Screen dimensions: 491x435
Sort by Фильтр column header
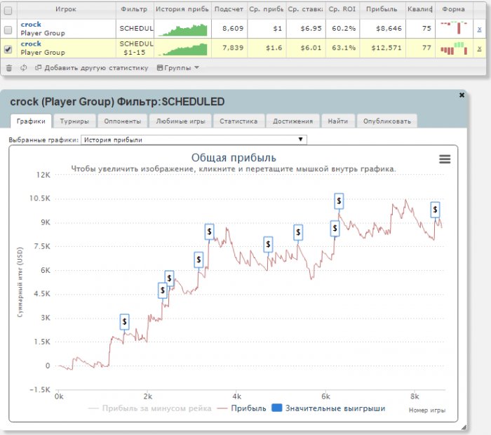click(x=135, y=9)
